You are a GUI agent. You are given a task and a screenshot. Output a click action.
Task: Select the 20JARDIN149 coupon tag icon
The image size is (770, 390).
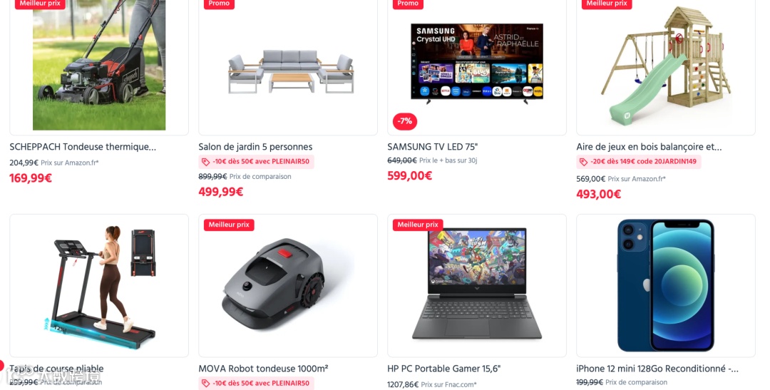[583, 162]
